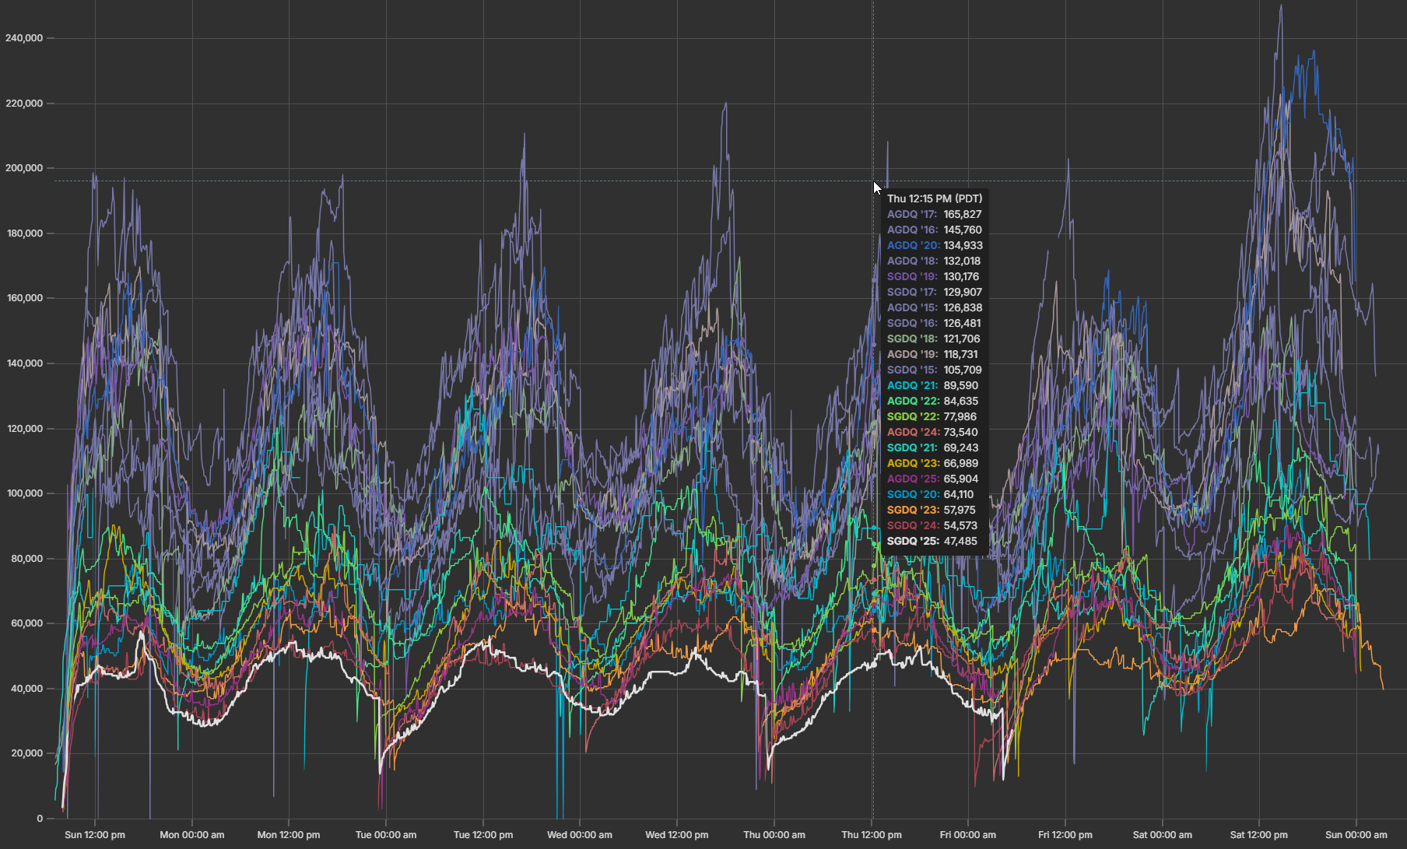This screenshot has width=1407, height=849.
Task: Click the 60,000 y-axis label
Action: pos(26,623)
